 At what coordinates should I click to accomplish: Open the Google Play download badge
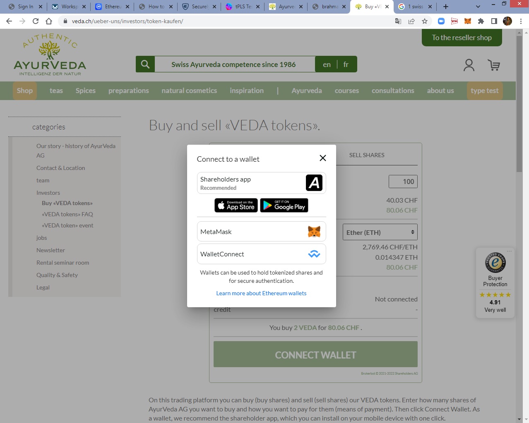click(284, 206)
